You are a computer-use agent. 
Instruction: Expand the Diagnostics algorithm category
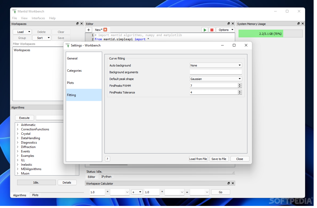pos(18,143)
